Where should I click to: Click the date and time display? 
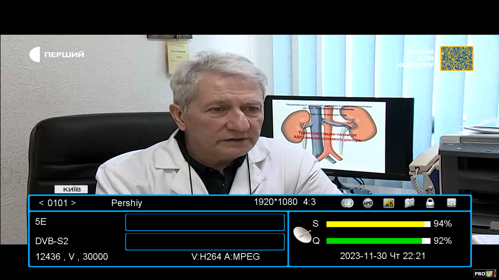[383, 256]
